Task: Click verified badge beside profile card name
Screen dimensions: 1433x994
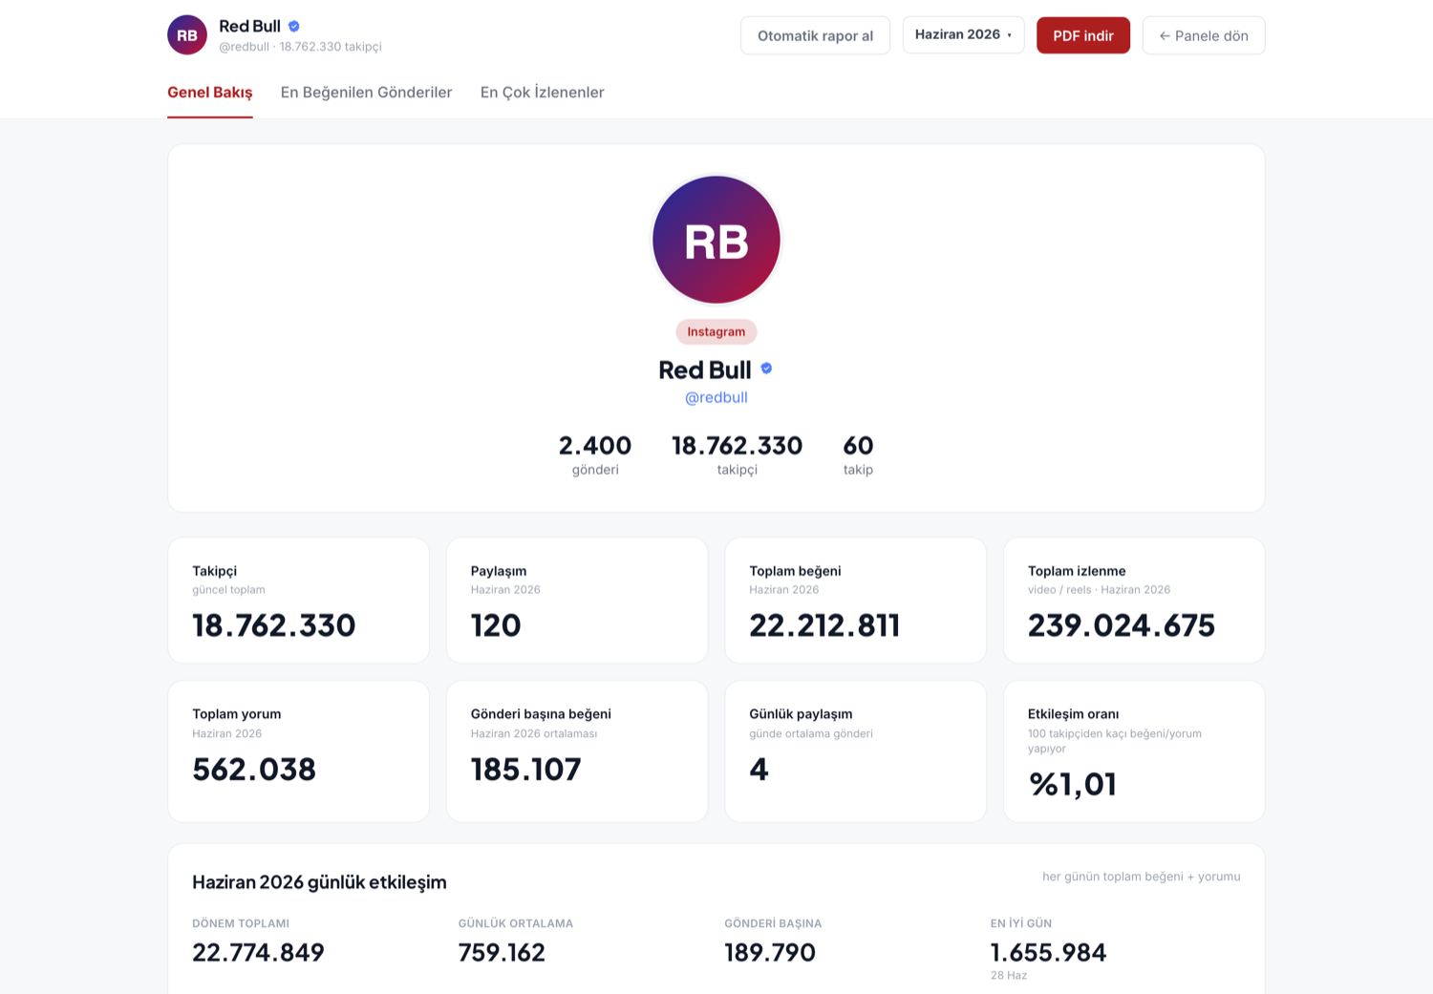Action: coord(766,369)
